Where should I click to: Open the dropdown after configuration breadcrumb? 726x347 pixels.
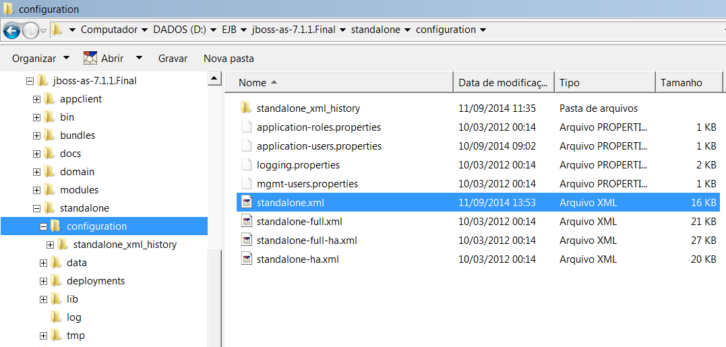tap(483, 30)
